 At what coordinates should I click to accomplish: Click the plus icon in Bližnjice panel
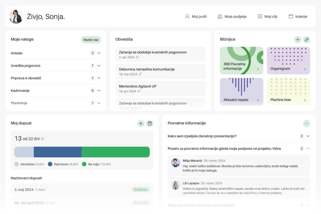point(297,39)
